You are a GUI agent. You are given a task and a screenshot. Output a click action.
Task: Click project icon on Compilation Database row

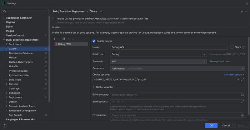[x=46, y=53]
